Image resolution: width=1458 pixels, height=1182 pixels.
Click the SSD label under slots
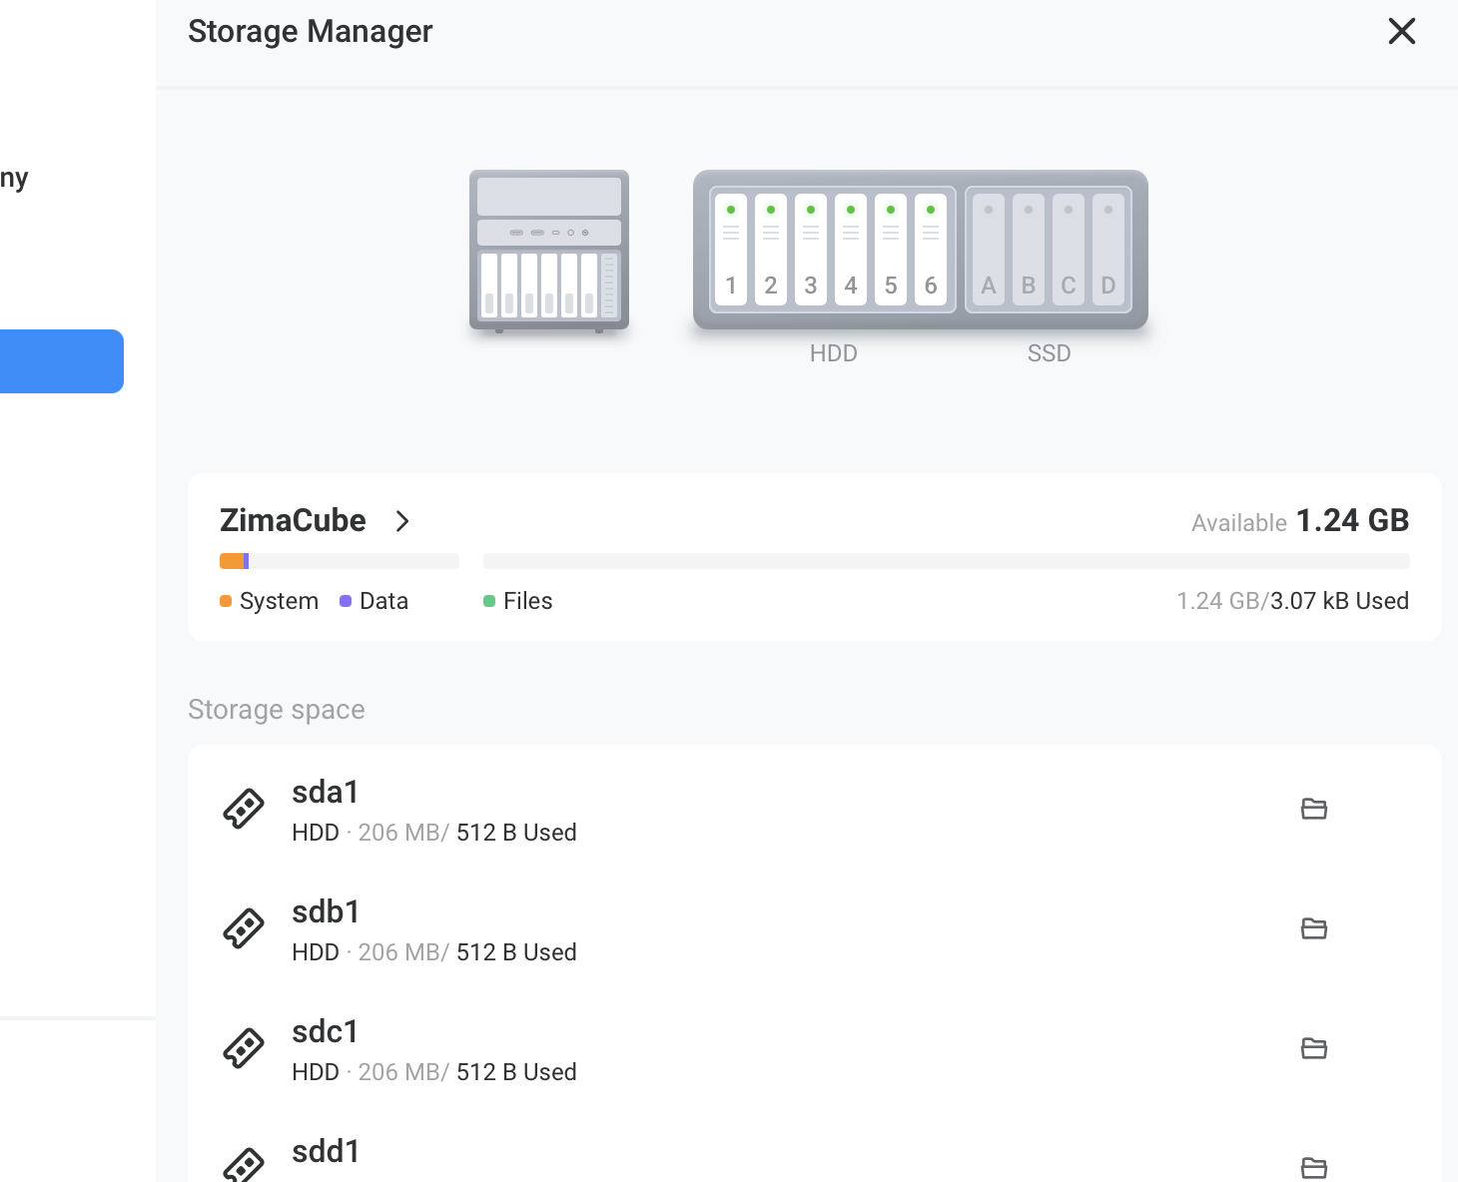1050,353
